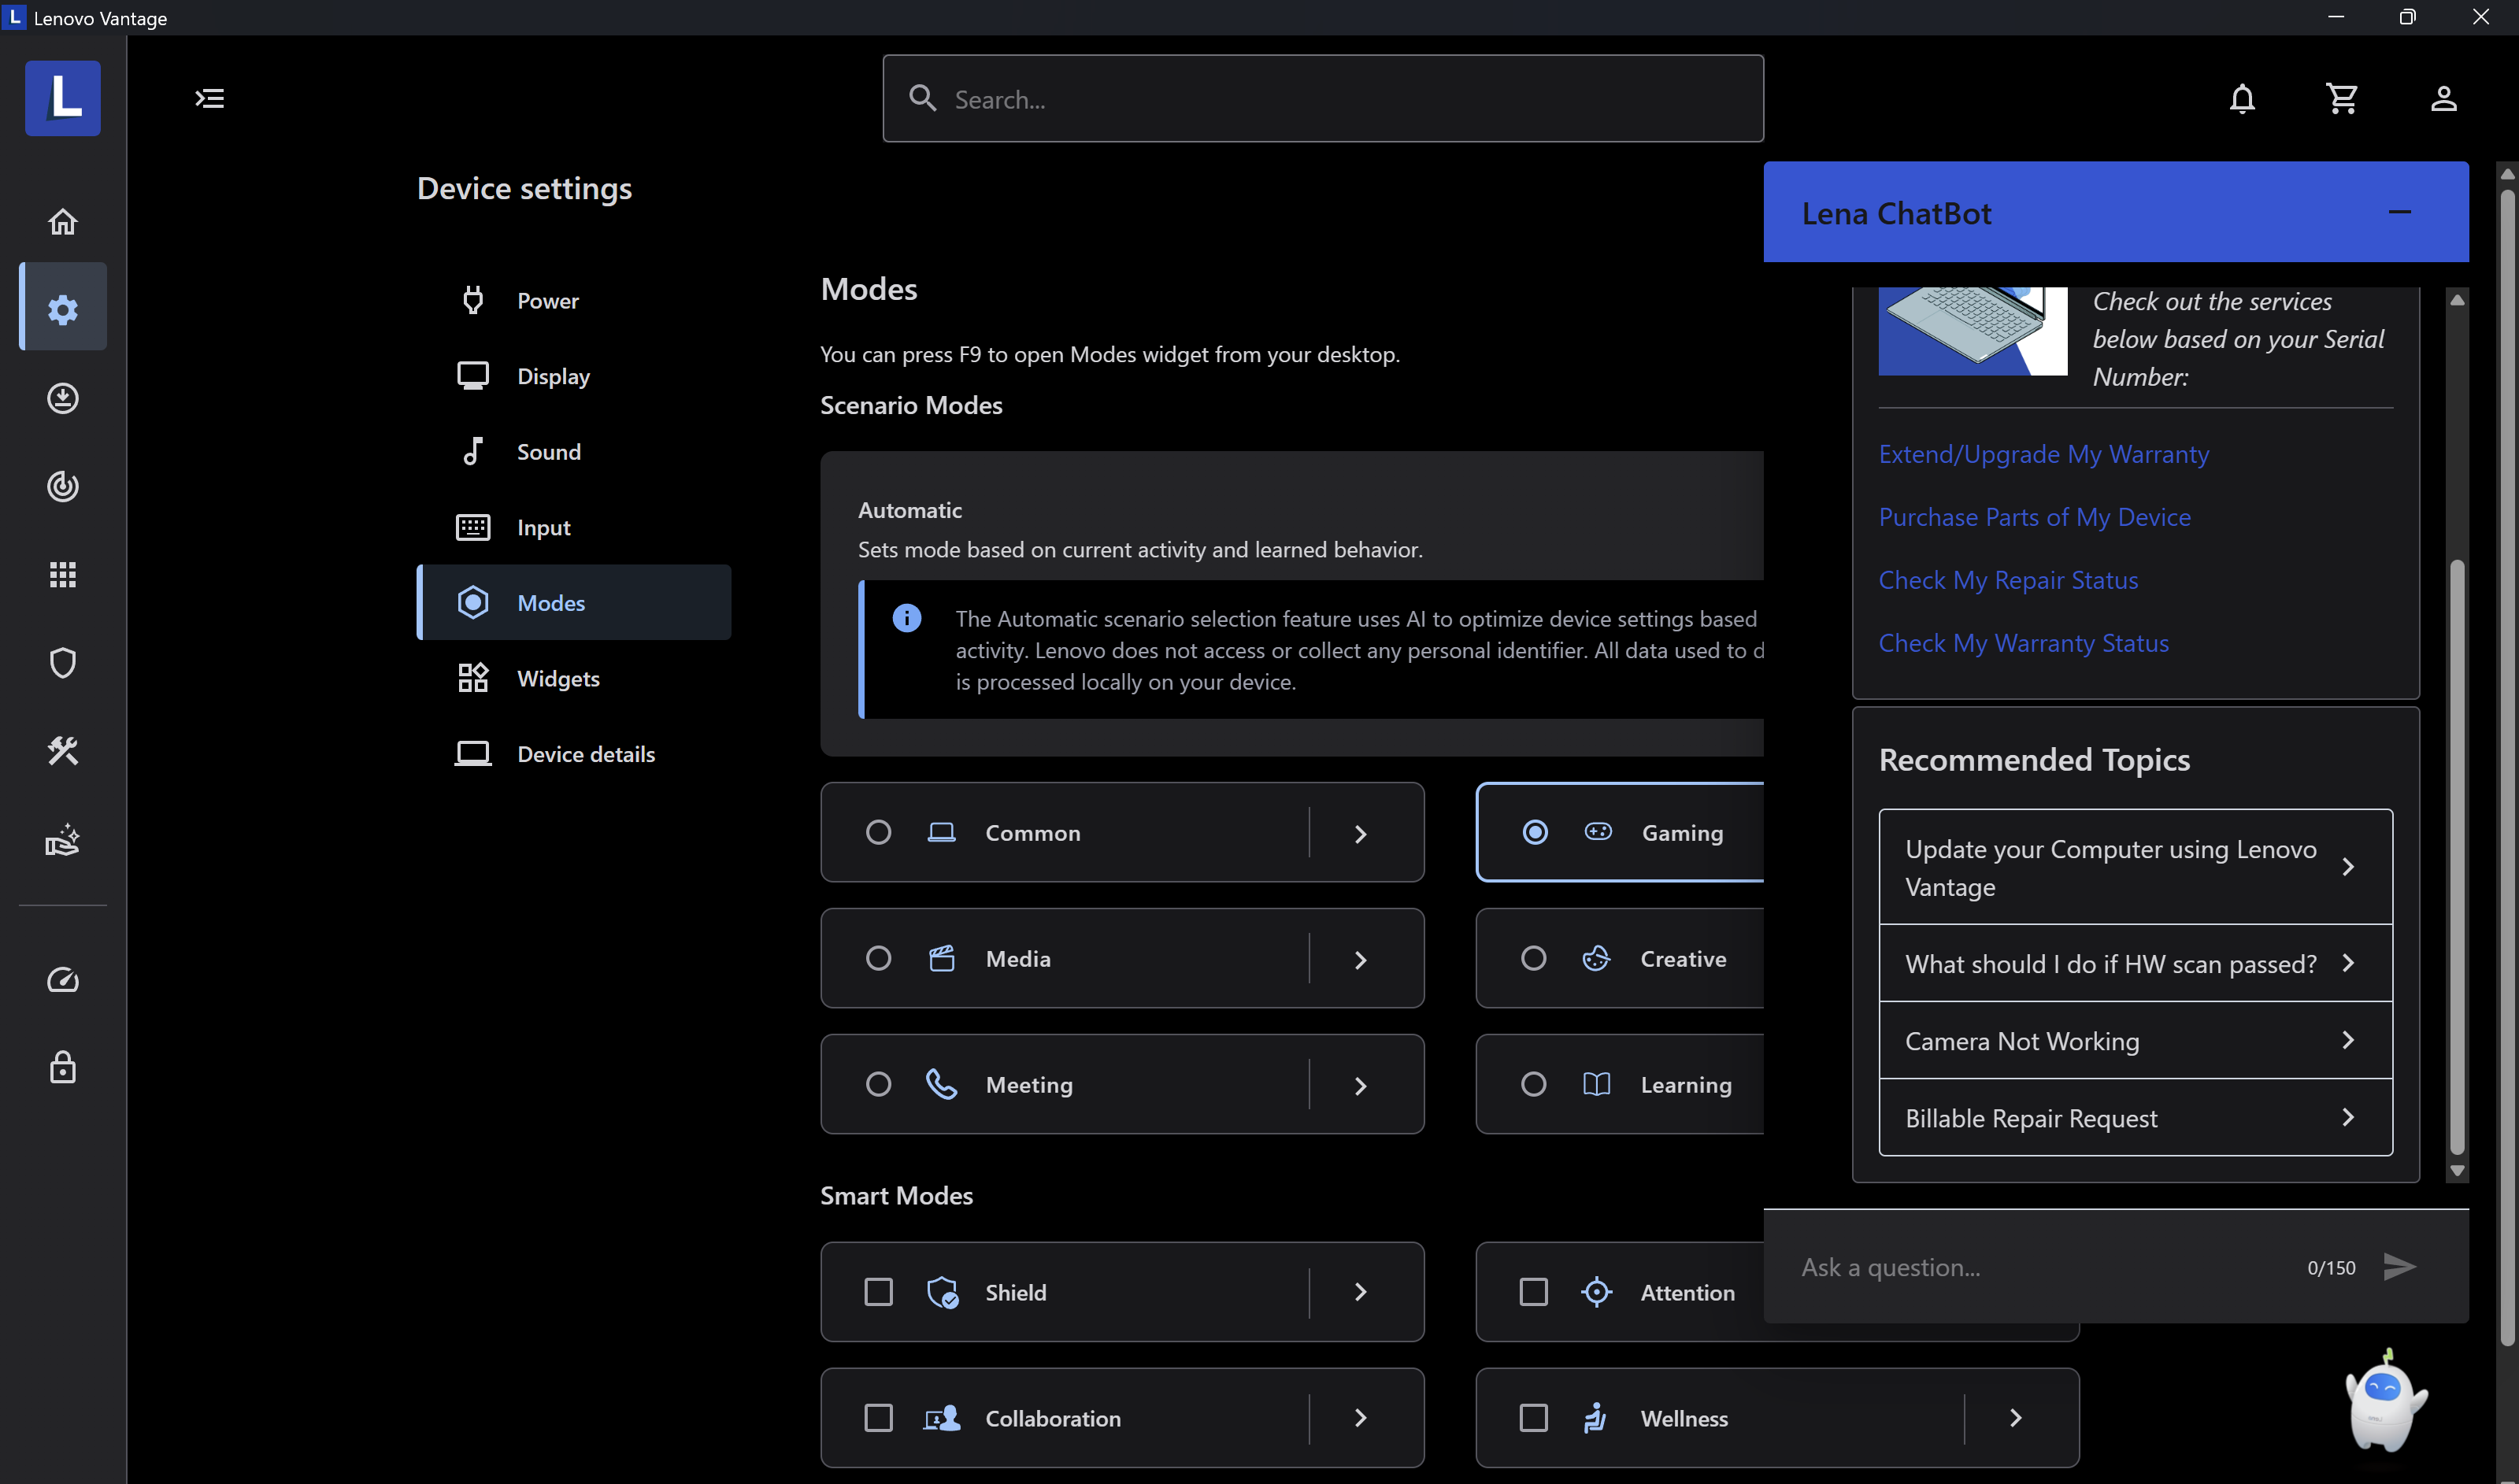Go to Home in the sidebar
Screen dimensions: 2519x1484
[63, 221]
